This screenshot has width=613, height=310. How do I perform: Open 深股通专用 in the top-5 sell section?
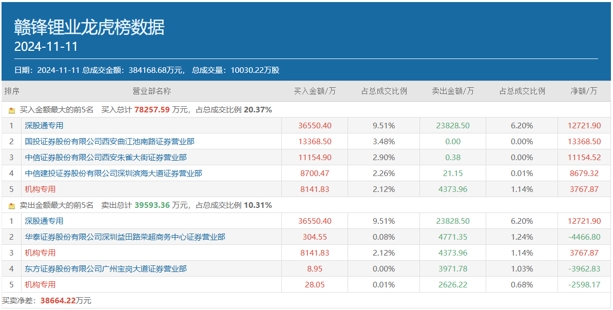[x=44, y=221]
